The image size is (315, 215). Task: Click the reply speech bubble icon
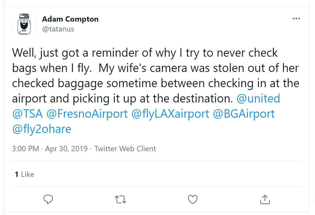(48, 199)
